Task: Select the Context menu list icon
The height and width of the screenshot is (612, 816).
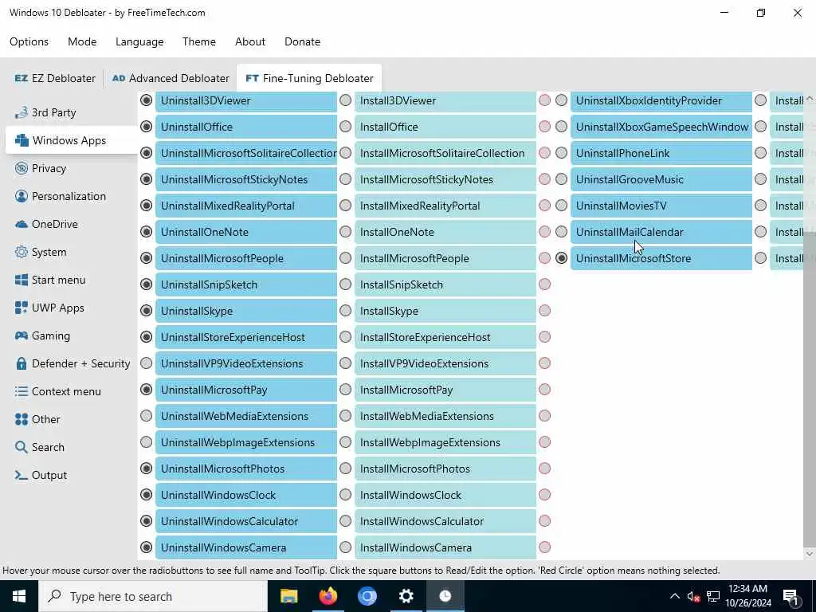Action: (22, 391)
